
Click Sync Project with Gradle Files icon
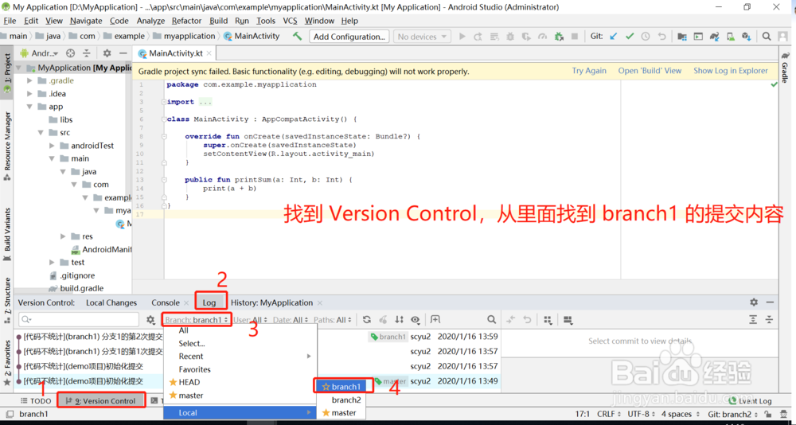(x=714, y=37)
